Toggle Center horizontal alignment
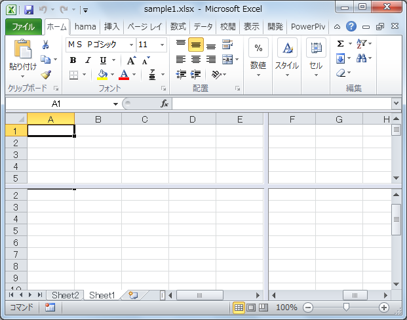Viewport: 407px width, 320px height. pos(196,60)
